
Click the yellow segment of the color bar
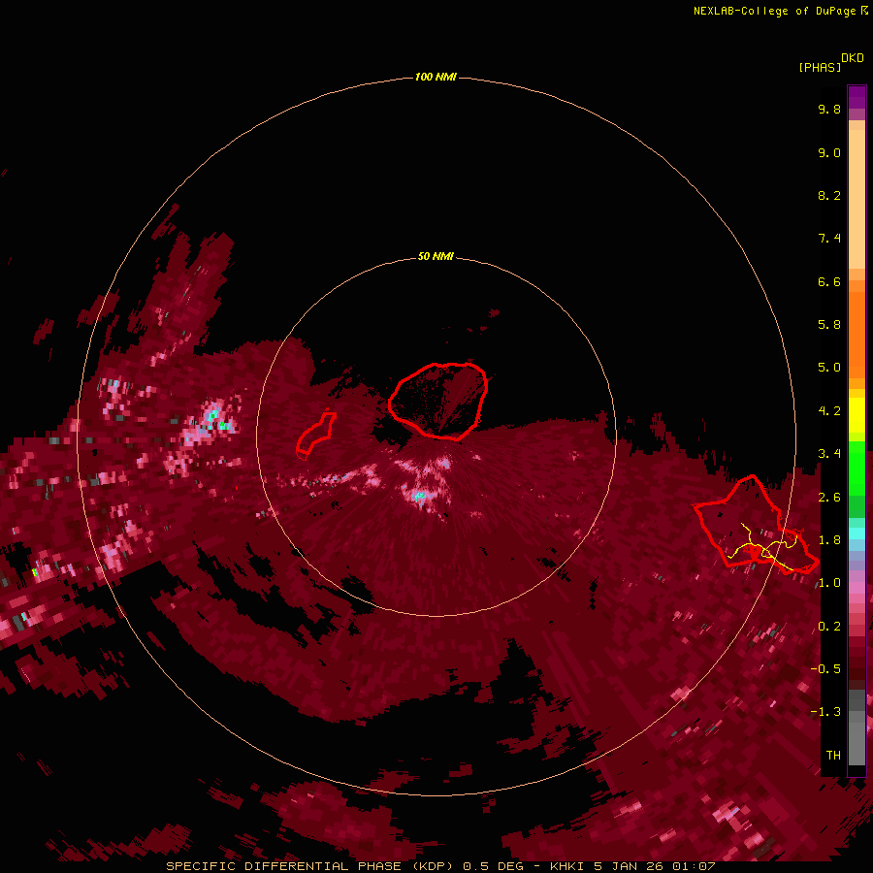click(x=857, y=415)
